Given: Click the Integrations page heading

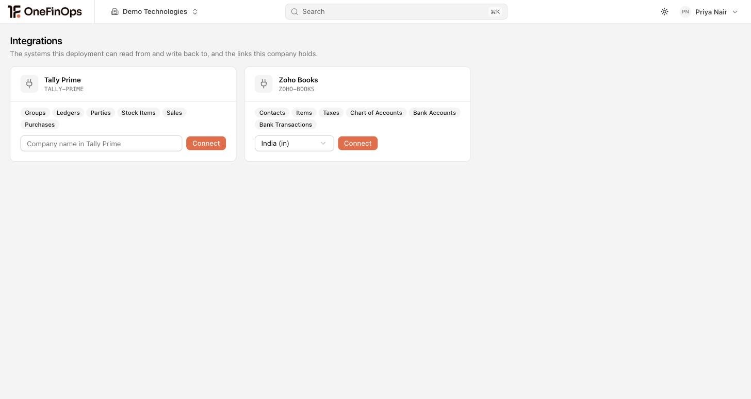Looking at the screenshot, I should point(36,41).
